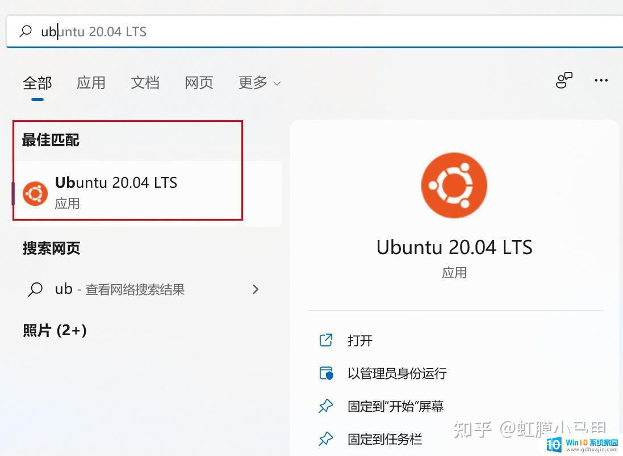Viewport: 623px width, 456px height.
Task: Click the magnifier icon beside ub web result
Action: point(35,289)
